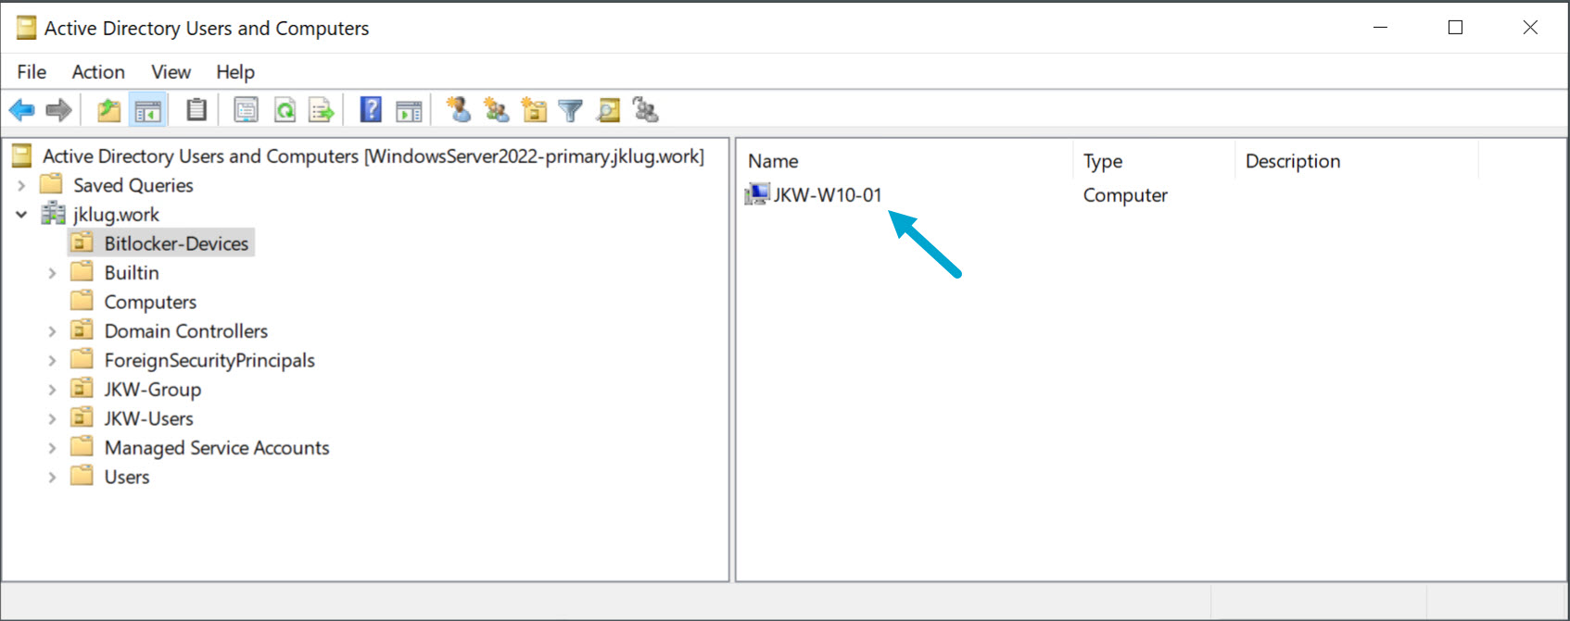Click the Managed Service Accounts folder icon
This screenshot has width=1570, height=621.
[x=82, y=447]
